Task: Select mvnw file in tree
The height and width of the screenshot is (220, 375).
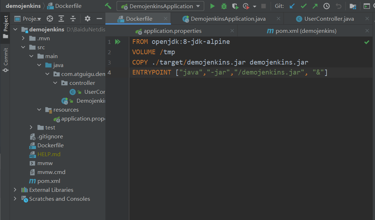Action: tap(41, 163)
